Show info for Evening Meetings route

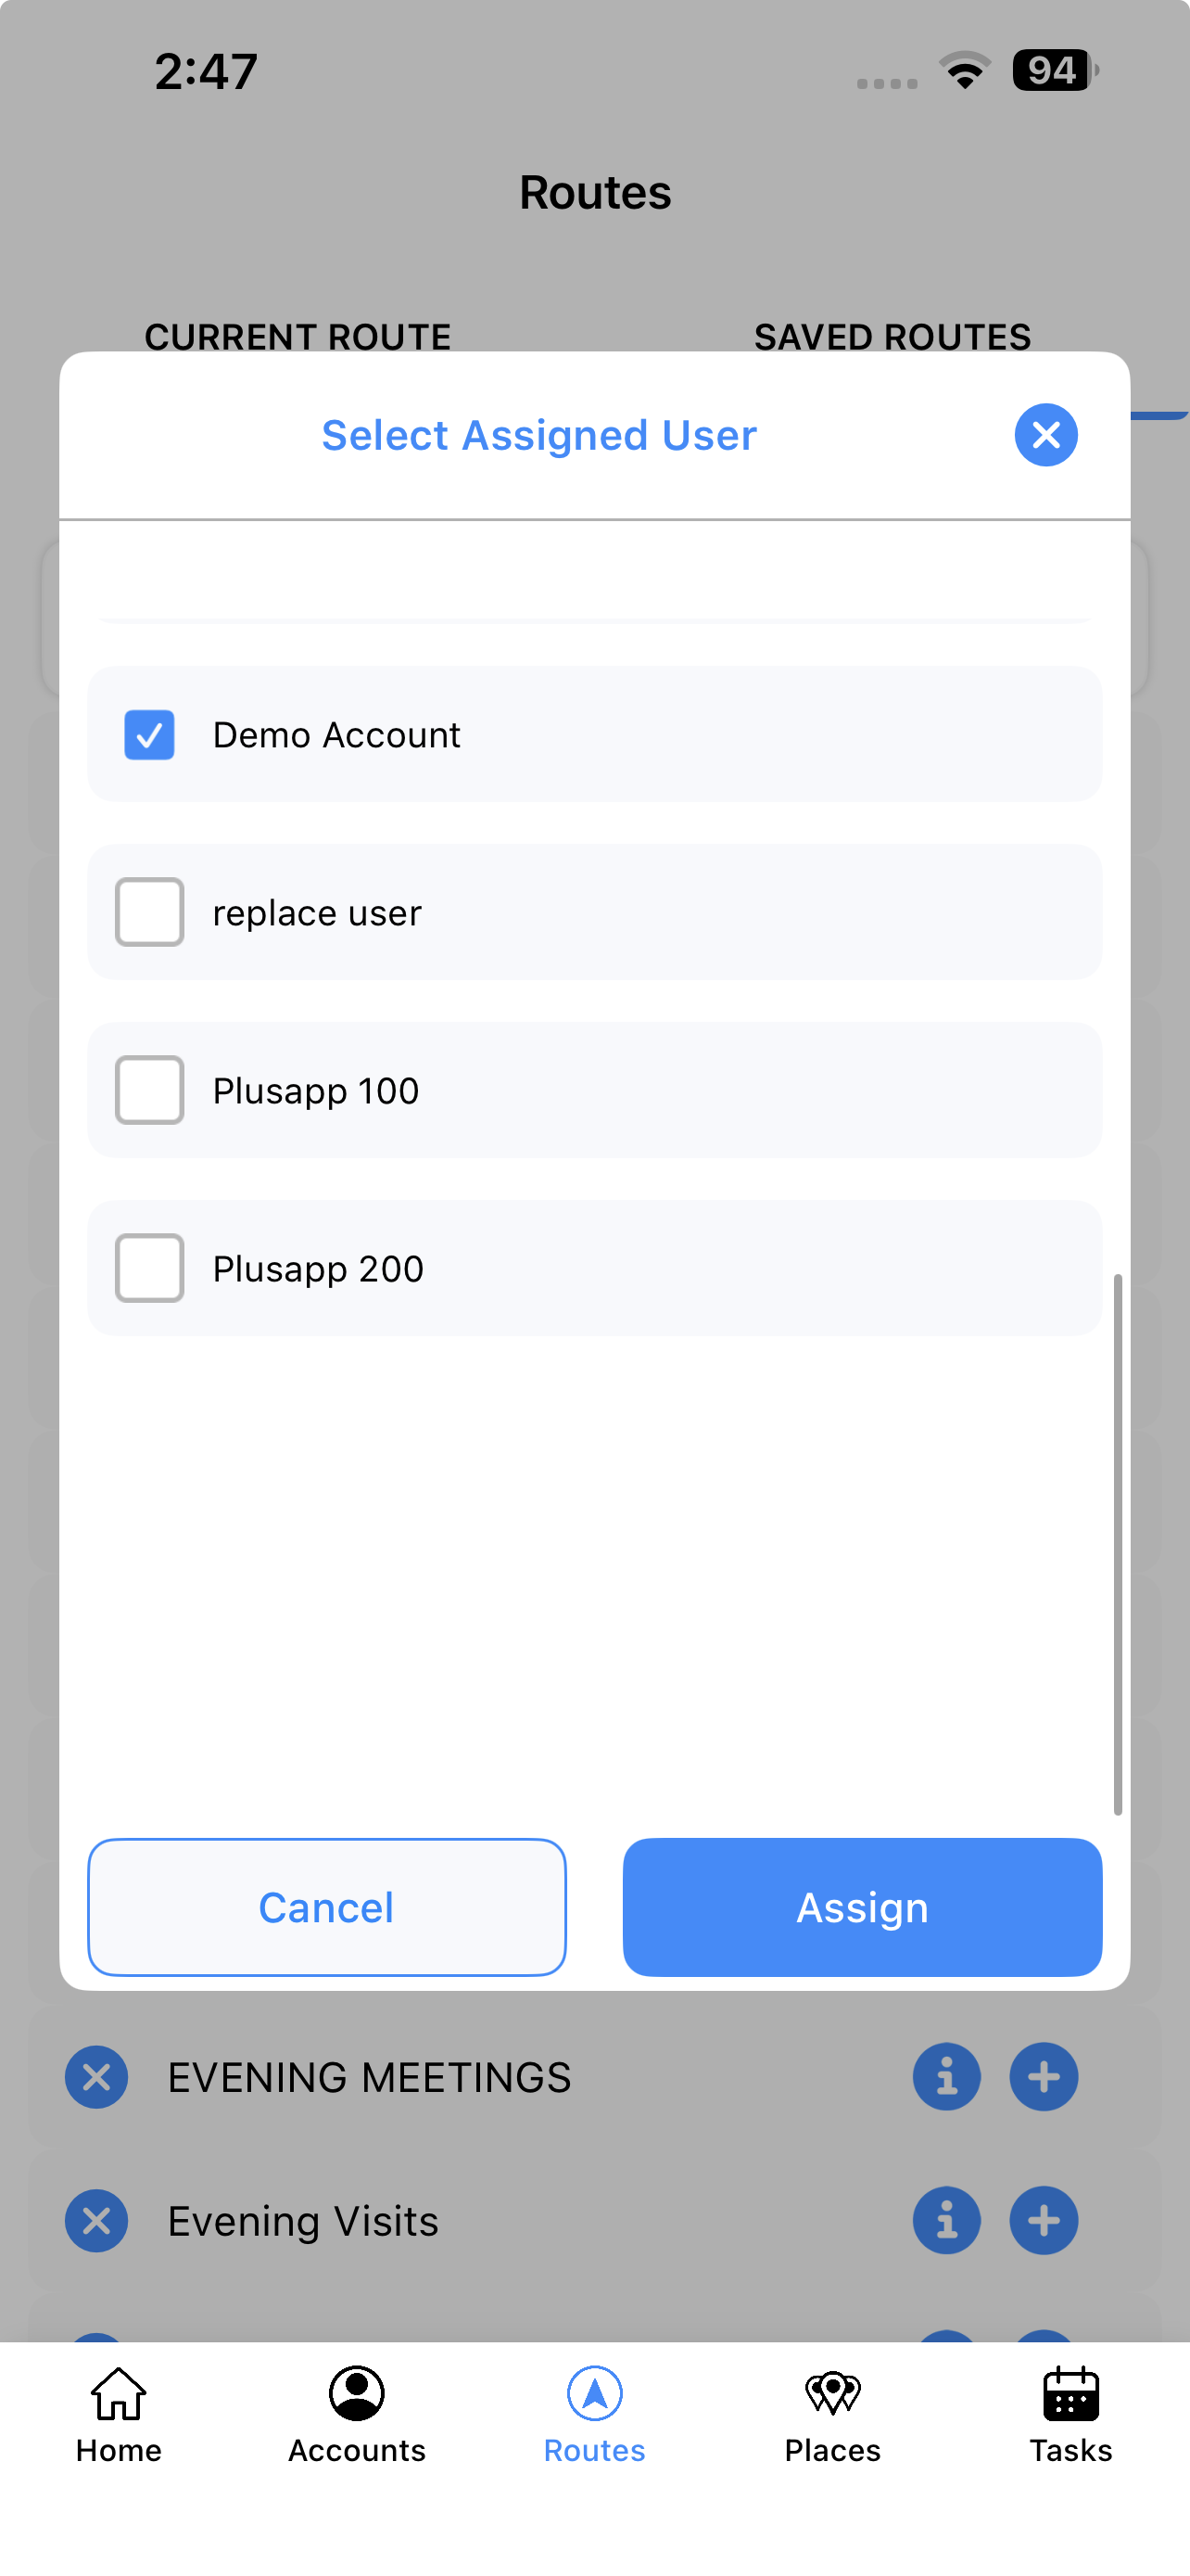[946, 2077]
